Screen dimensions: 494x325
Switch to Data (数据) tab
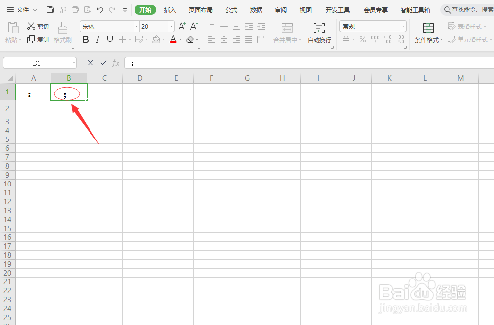(x=256, y=10)
